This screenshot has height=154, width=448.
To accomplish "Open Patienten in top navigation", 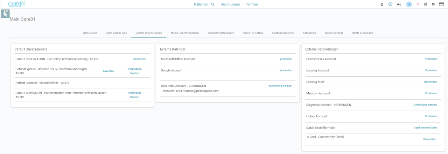I will tap(201, 5).
